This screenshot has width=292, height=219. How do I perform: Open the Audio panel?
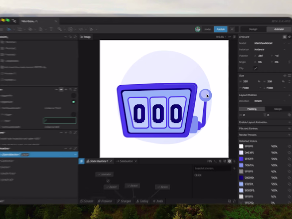pos(158,201)
